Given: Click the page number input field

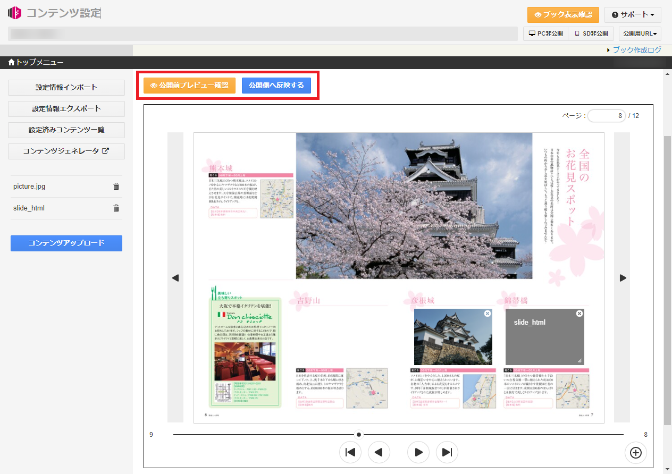Looking at the screenshot, I should pyautogui.click(x=606, y=116).
